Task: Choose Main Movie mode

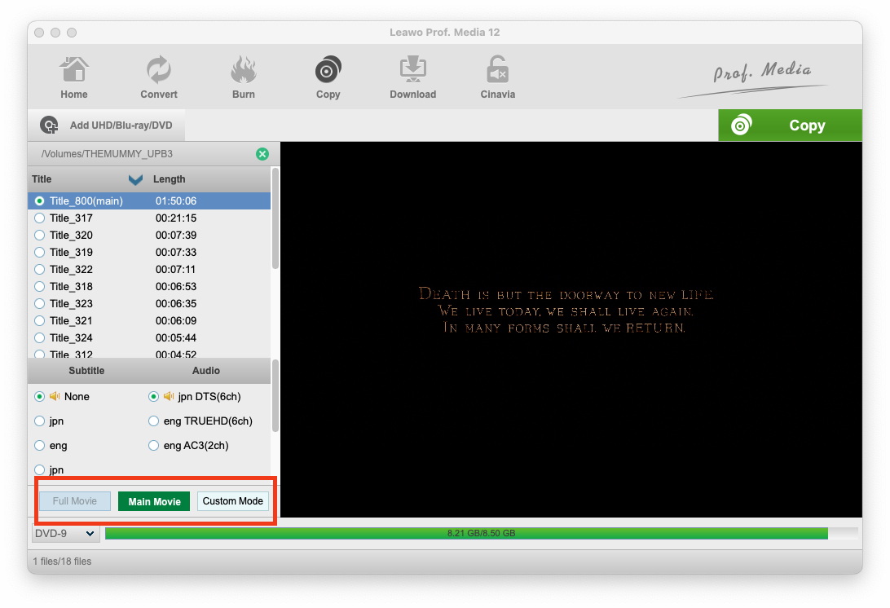Action: coord(154,501)
